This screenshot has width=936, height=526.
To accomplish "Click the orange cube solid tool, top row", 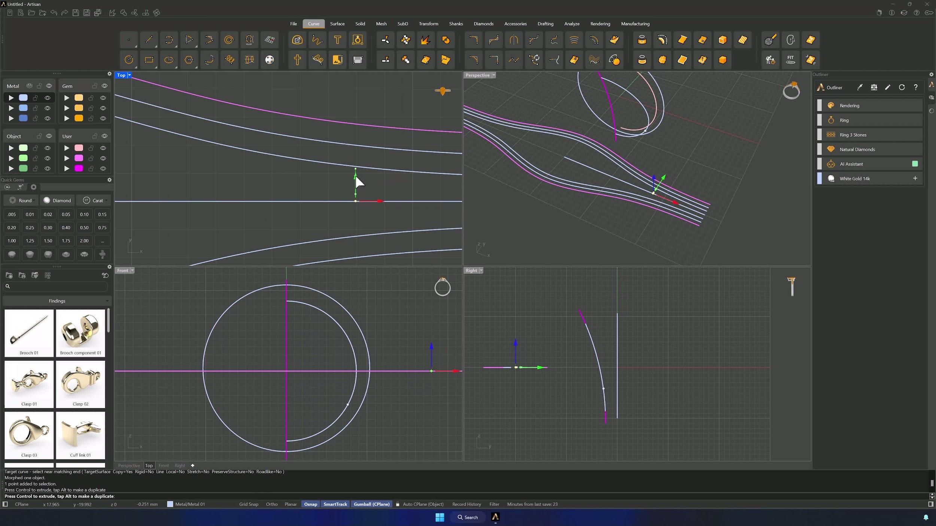I will coord(723,40).
